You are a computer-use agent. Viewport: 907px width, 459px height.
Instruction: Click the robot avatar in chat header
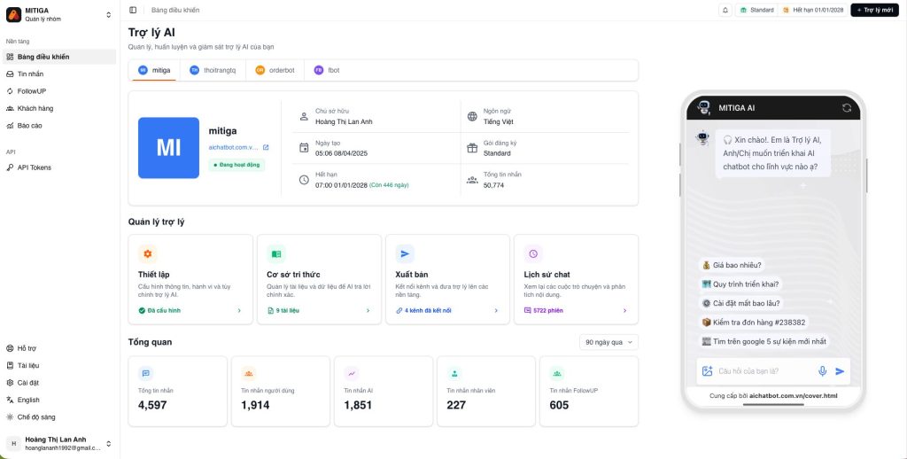pos(703,107)
